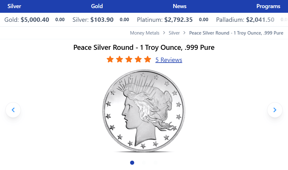Show previous product image with left arrow

(x=13, y=110)
